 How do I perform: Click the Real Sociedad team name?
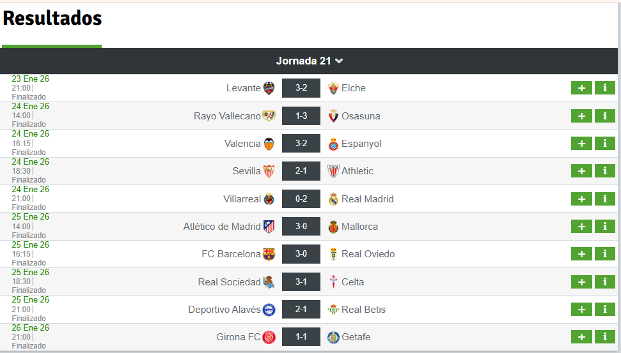[229, 282]
